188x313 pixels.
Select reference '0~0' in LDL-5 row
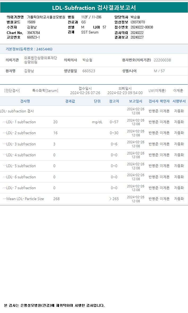[114, 166]
